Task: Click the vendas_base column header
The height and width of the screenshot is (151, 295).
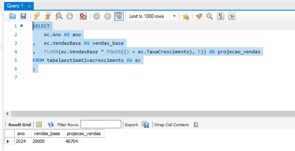Action: click(48, 133)
